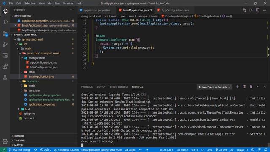Split the editor to the right
270x152 pixels.
pos(258,10)
